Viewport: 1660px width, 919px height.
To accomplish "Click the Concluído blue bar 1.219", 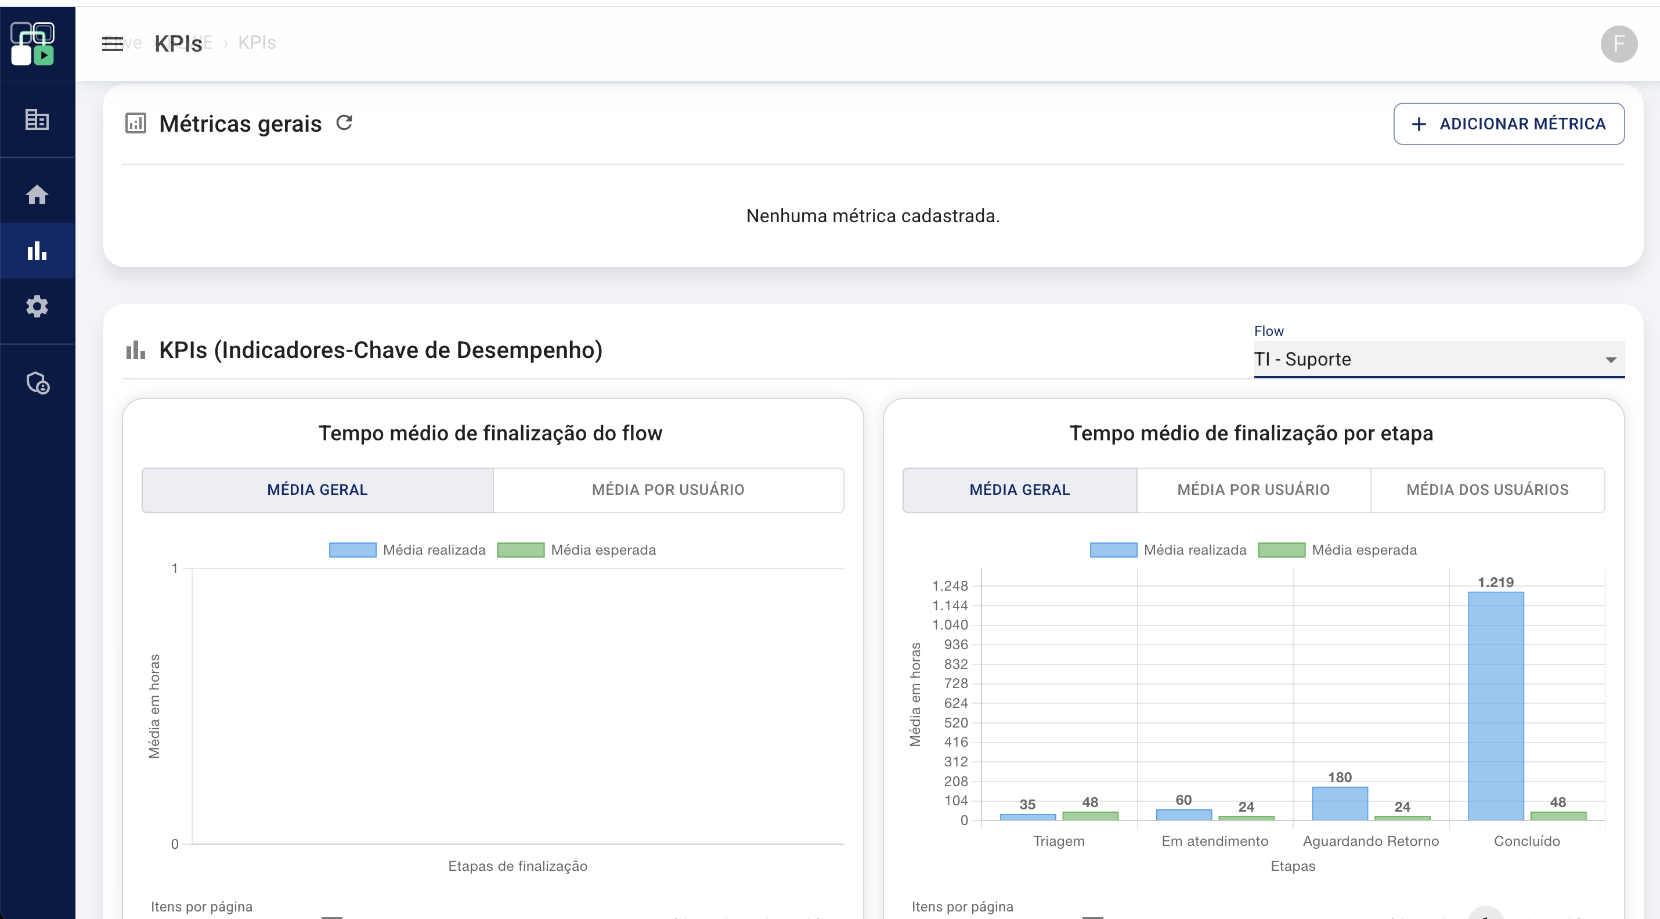I will click(1496, 706).
